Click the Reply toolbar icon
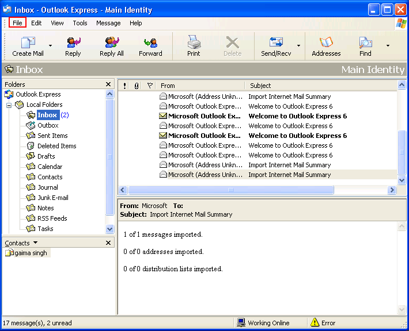Viewport: 409px width, 331px height. pos(73,43)
